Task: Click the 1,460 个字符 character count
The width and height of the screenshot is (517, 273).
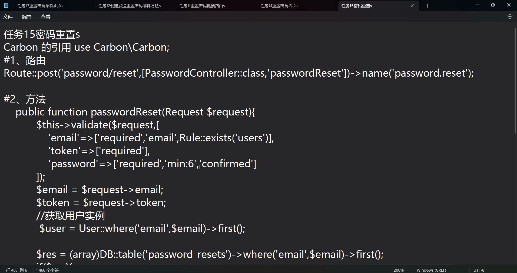Action: (47, 270)
